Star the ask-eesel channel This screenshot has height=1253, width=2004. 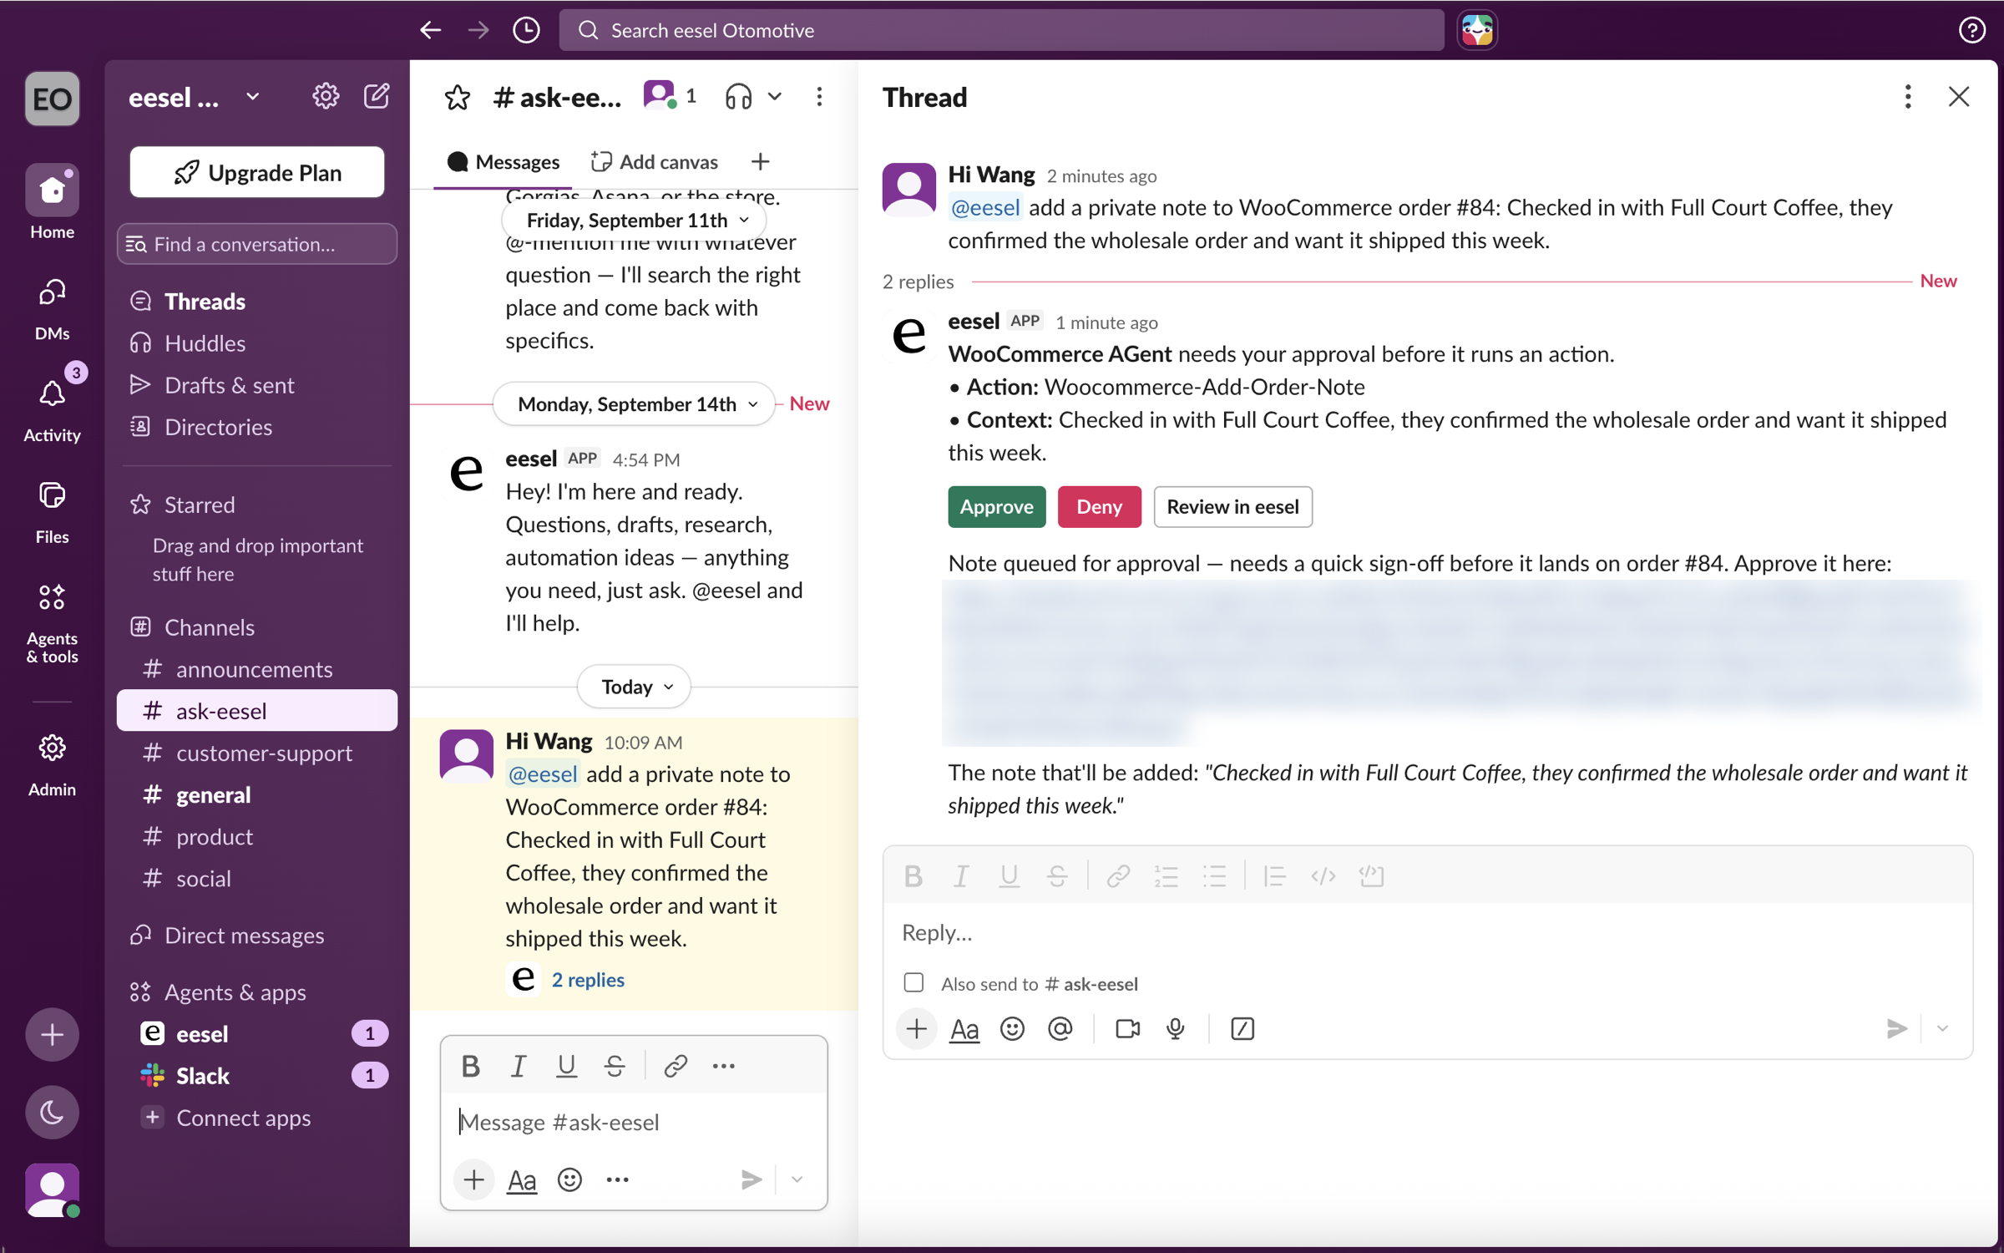pos(457,97)
